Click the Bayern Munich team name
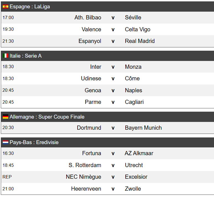This screenshot has height=197, width=214. click(143, 128)
